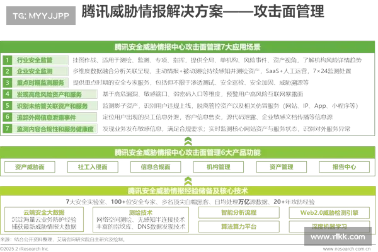Click the description starting with 基于高危漏洞
The image size is (378, 252).
(203, 94)
